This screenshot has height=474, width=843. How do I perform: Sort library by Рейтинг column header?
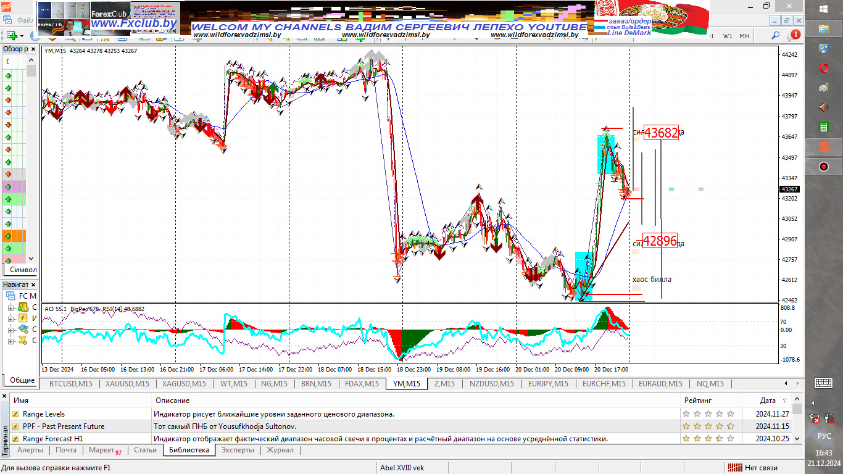coord(712,401)
